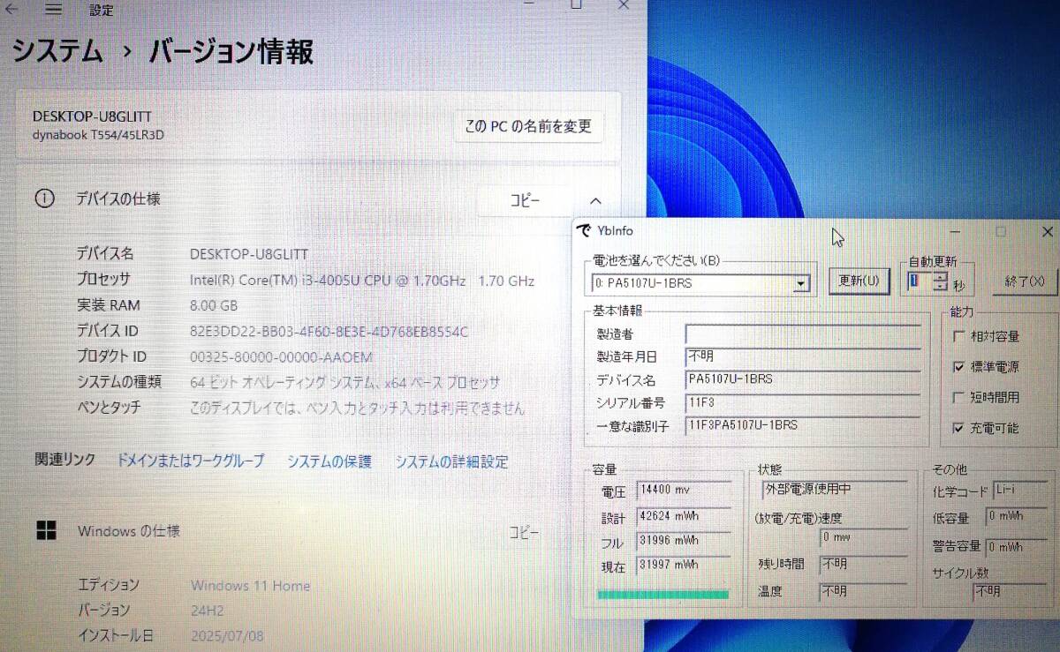Close the YbInfo window
This screenshot has width=1060, height=652.
[x=1047, y=232]
